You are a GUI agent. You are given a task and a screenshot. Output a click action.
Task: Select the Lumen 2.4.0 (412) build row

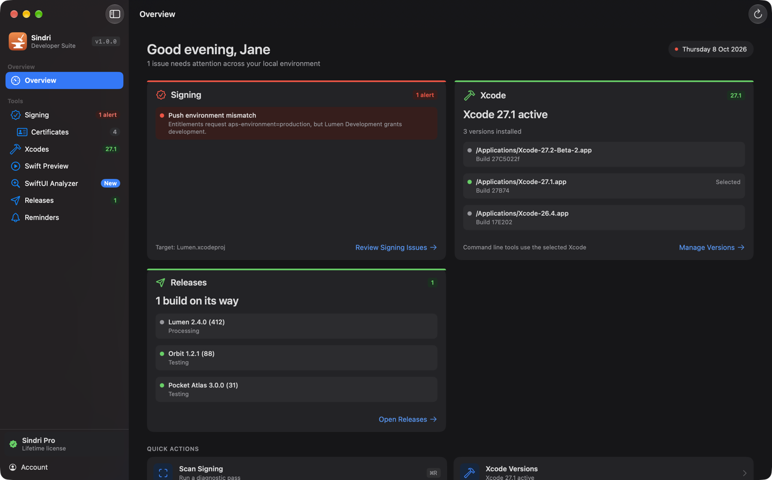coord(296,326)
